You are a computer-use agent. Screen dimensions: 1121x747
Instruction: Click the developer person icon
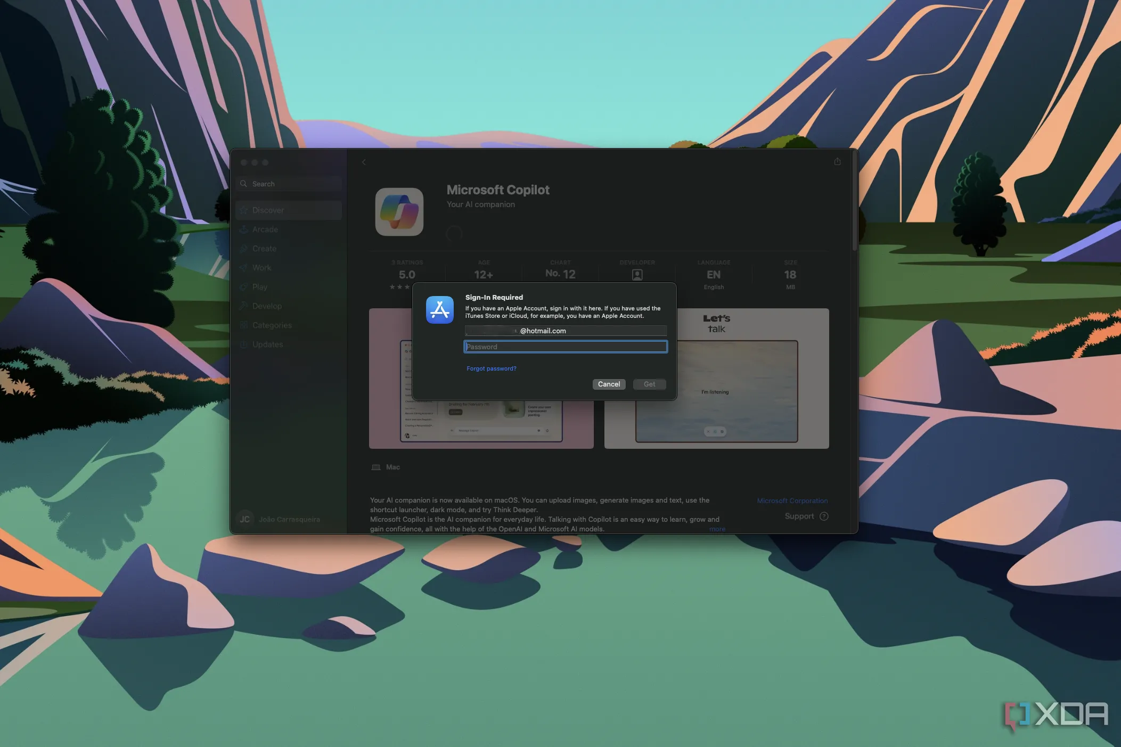tap(637, 275)
